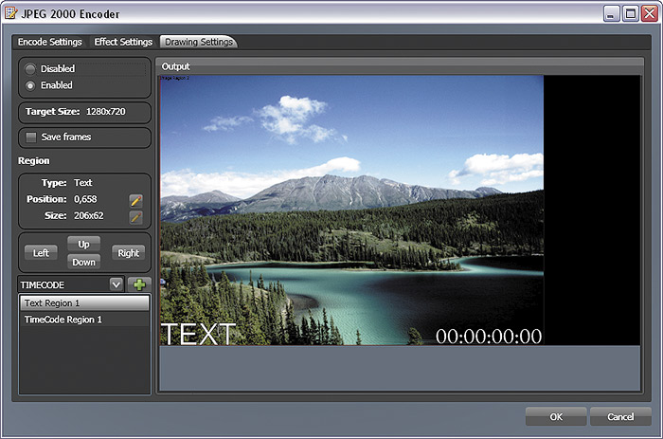The width and height of the screenshot is (663, 439).
Task: Move region with the Down button
Action: tap(83, 262)
